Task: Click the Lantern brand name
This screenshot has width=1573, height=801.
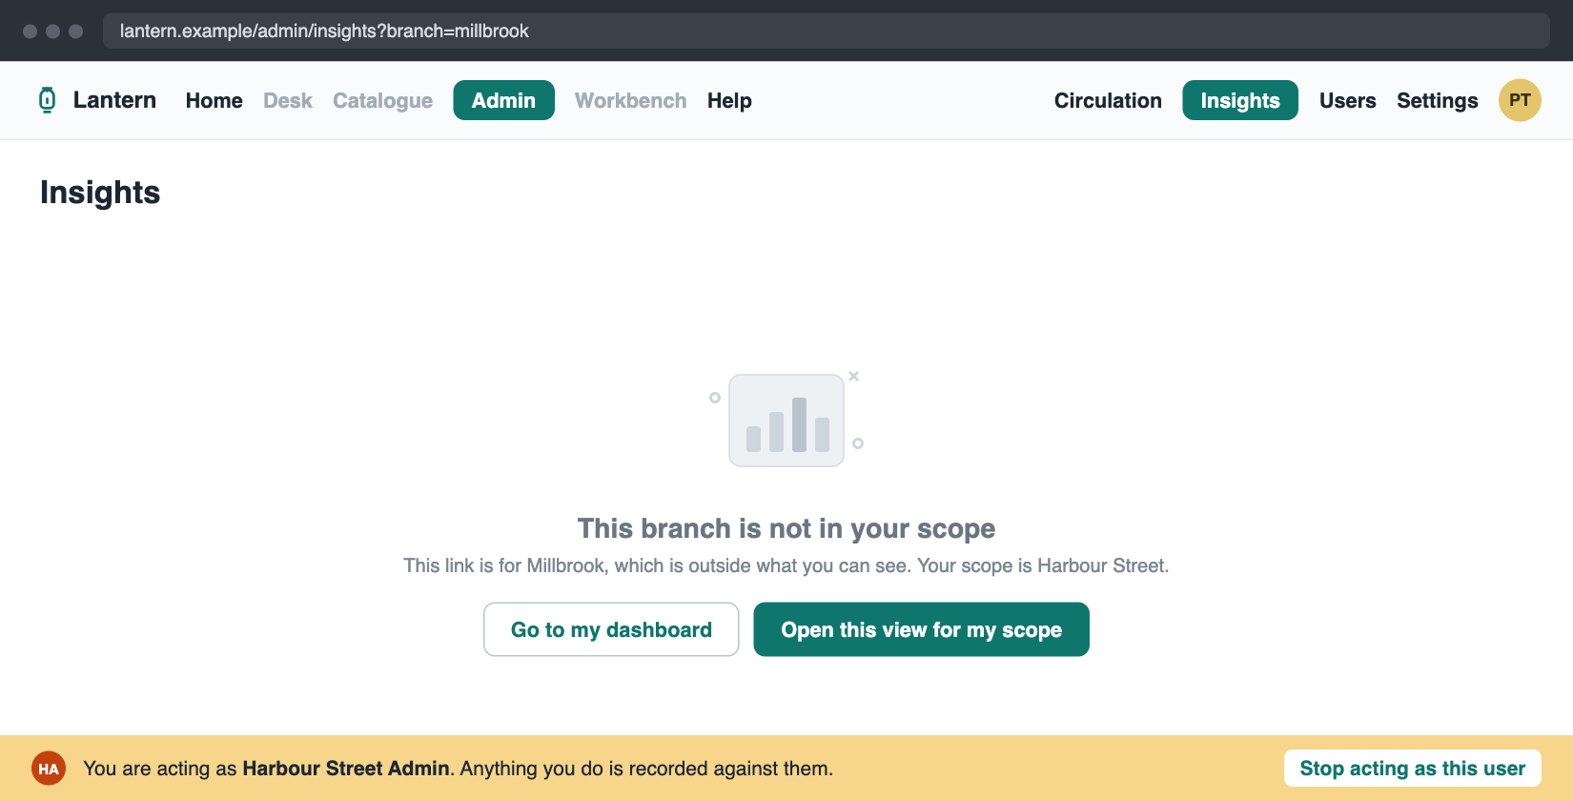Action: tap(114, 100)
